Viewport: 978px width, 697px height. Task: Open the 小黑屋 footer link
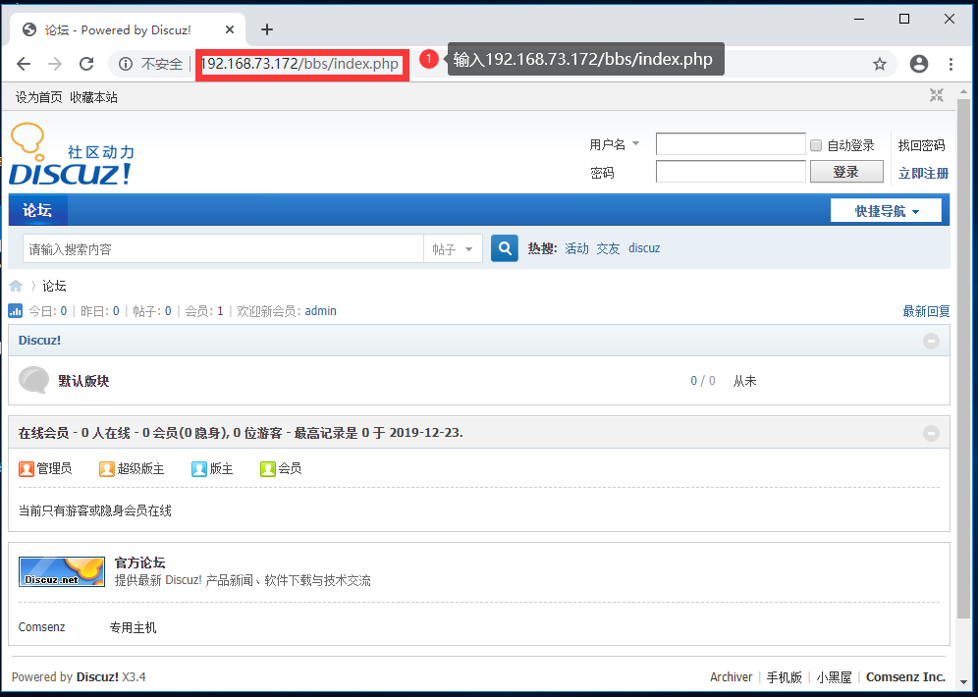tap(834, 677)
